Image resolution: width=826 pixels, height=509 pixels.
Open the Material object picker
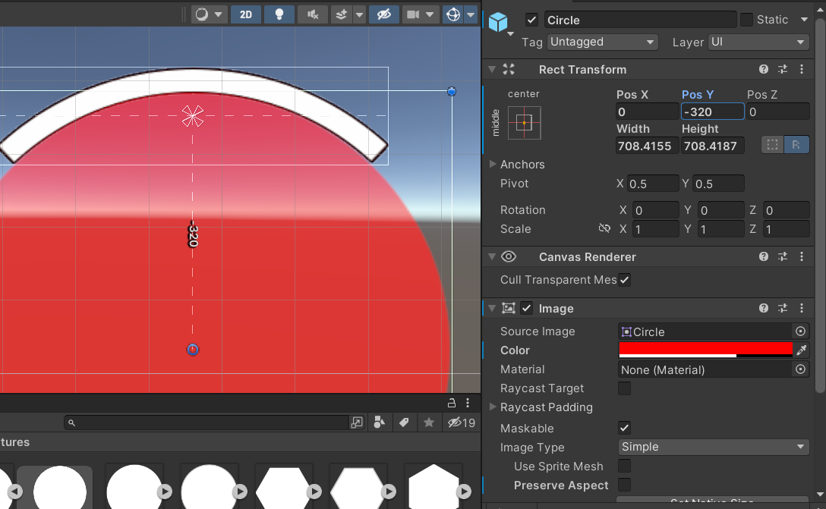coord(800,369)
